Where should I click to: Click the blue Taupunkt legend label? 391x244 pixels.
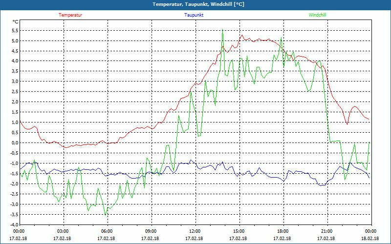point(194,15)
